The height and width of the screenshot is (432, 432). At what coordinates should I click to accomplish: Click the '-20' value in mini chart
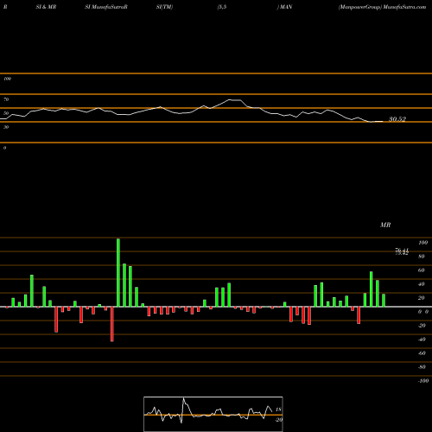[278, 420]
